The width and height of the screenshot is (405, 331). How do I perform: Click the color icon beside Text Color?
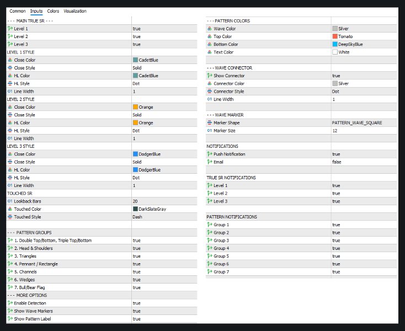[210, 52]
